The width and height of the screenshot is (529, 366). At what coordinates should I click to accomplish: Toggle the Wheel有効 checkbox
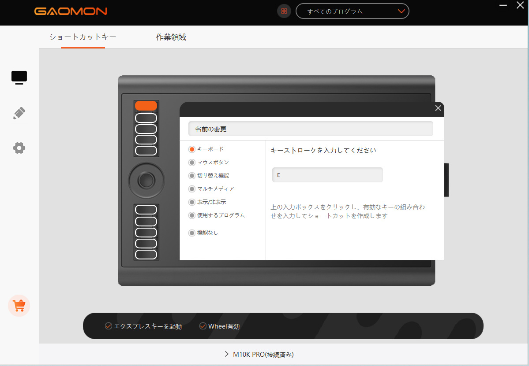(203, 326)
